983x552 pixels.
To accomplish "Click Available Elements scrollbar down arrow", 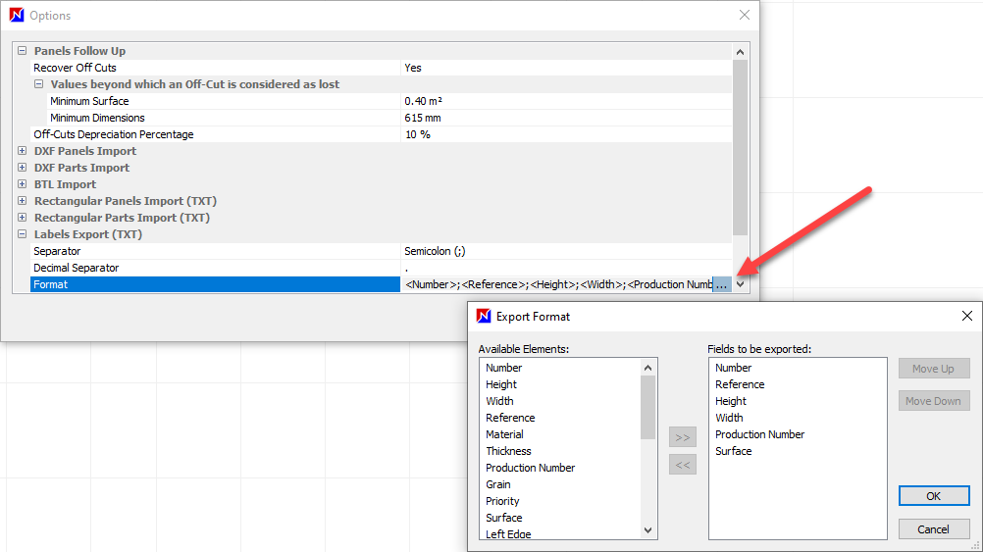I will point(647,530).
